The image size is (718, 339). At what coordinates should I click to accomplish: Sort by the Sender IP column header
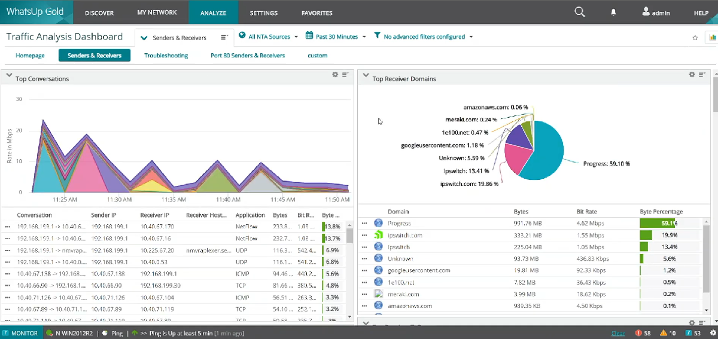105,215
